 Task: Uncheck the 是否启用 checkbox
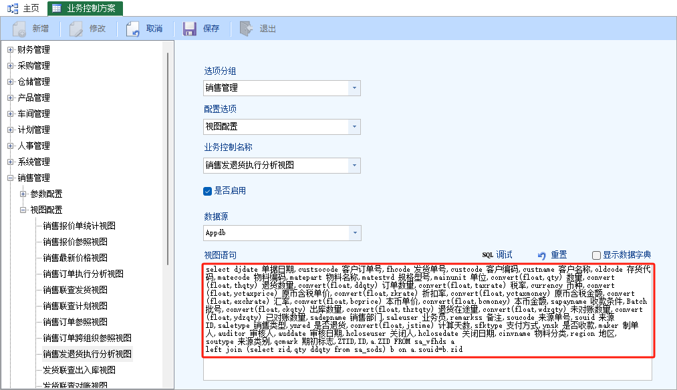[207, 191]
